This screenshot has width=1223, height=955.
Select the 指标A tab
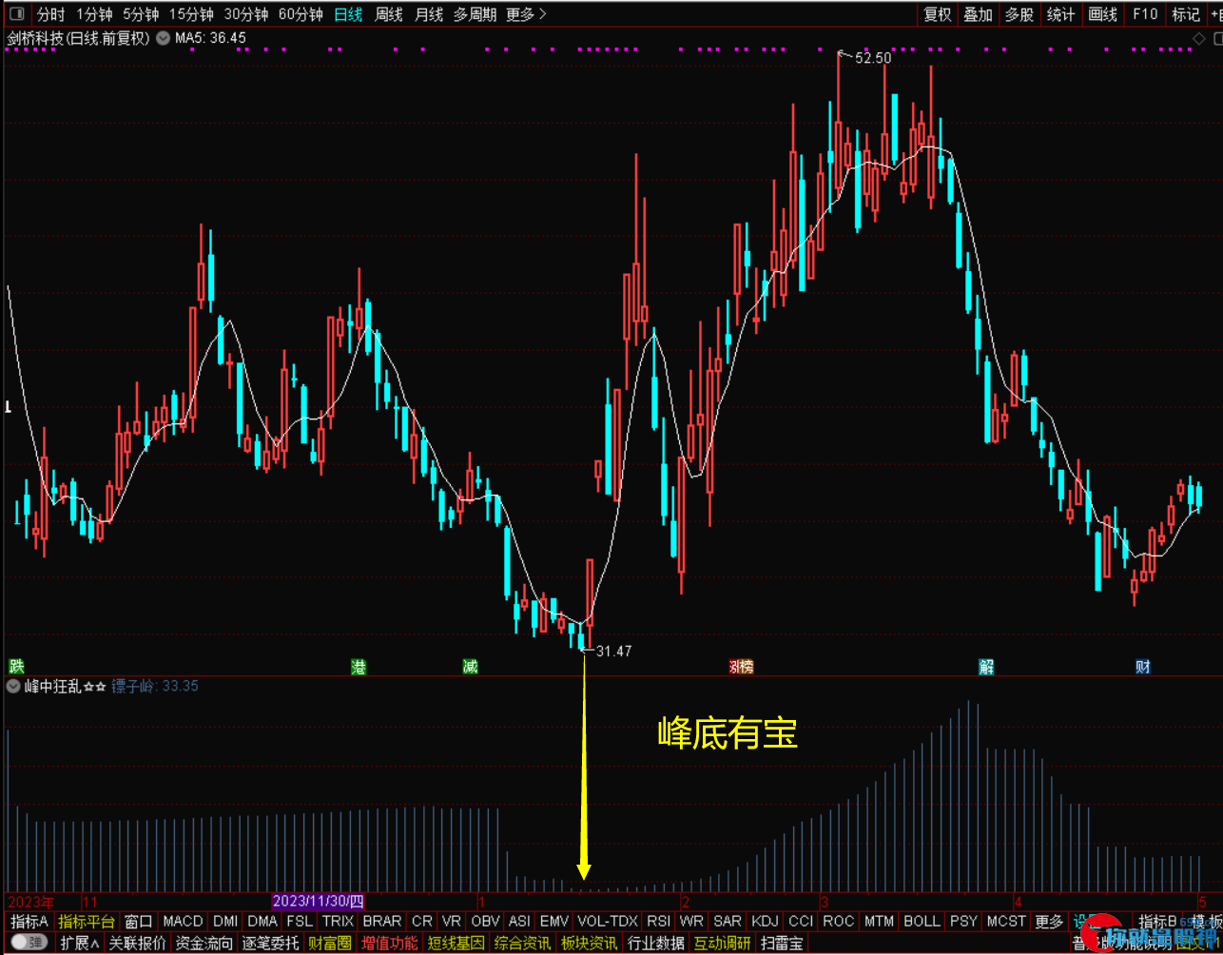29,921
